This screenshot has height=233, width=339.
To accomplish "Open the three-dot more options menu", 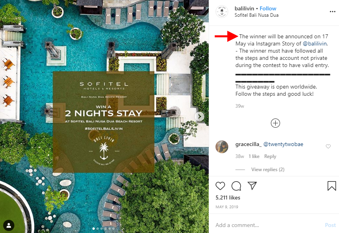I will coord(332,12).
